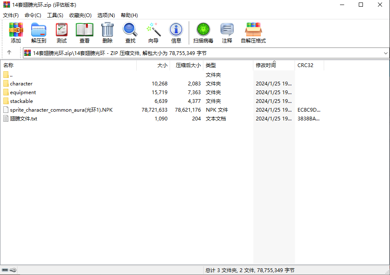Select the 翅膀文件.txt file

pos(23,119)
